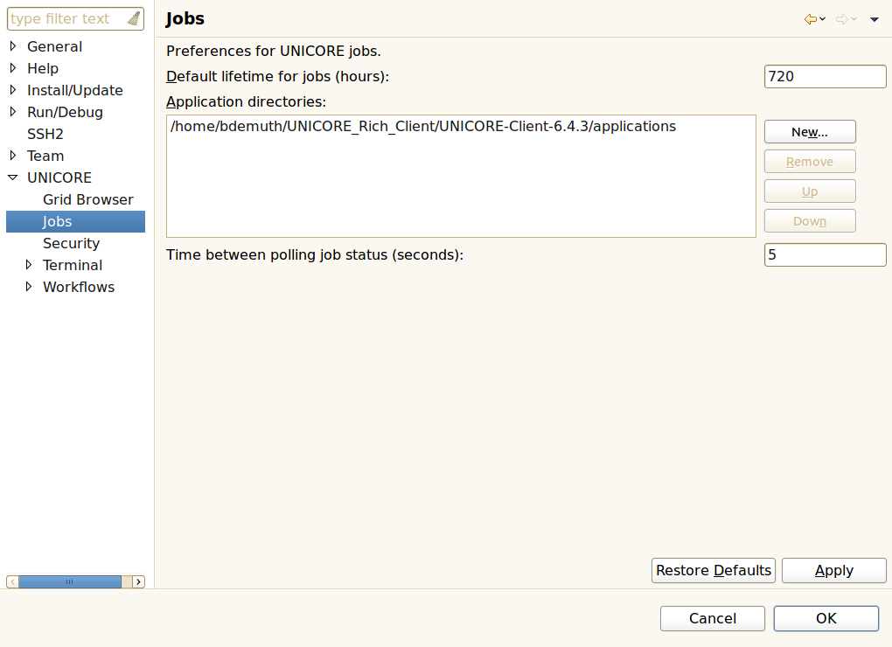Select the UNICORE category
The height and width of the screenshot is (647, 892).
pyautogui.click(x=59, y=178)
